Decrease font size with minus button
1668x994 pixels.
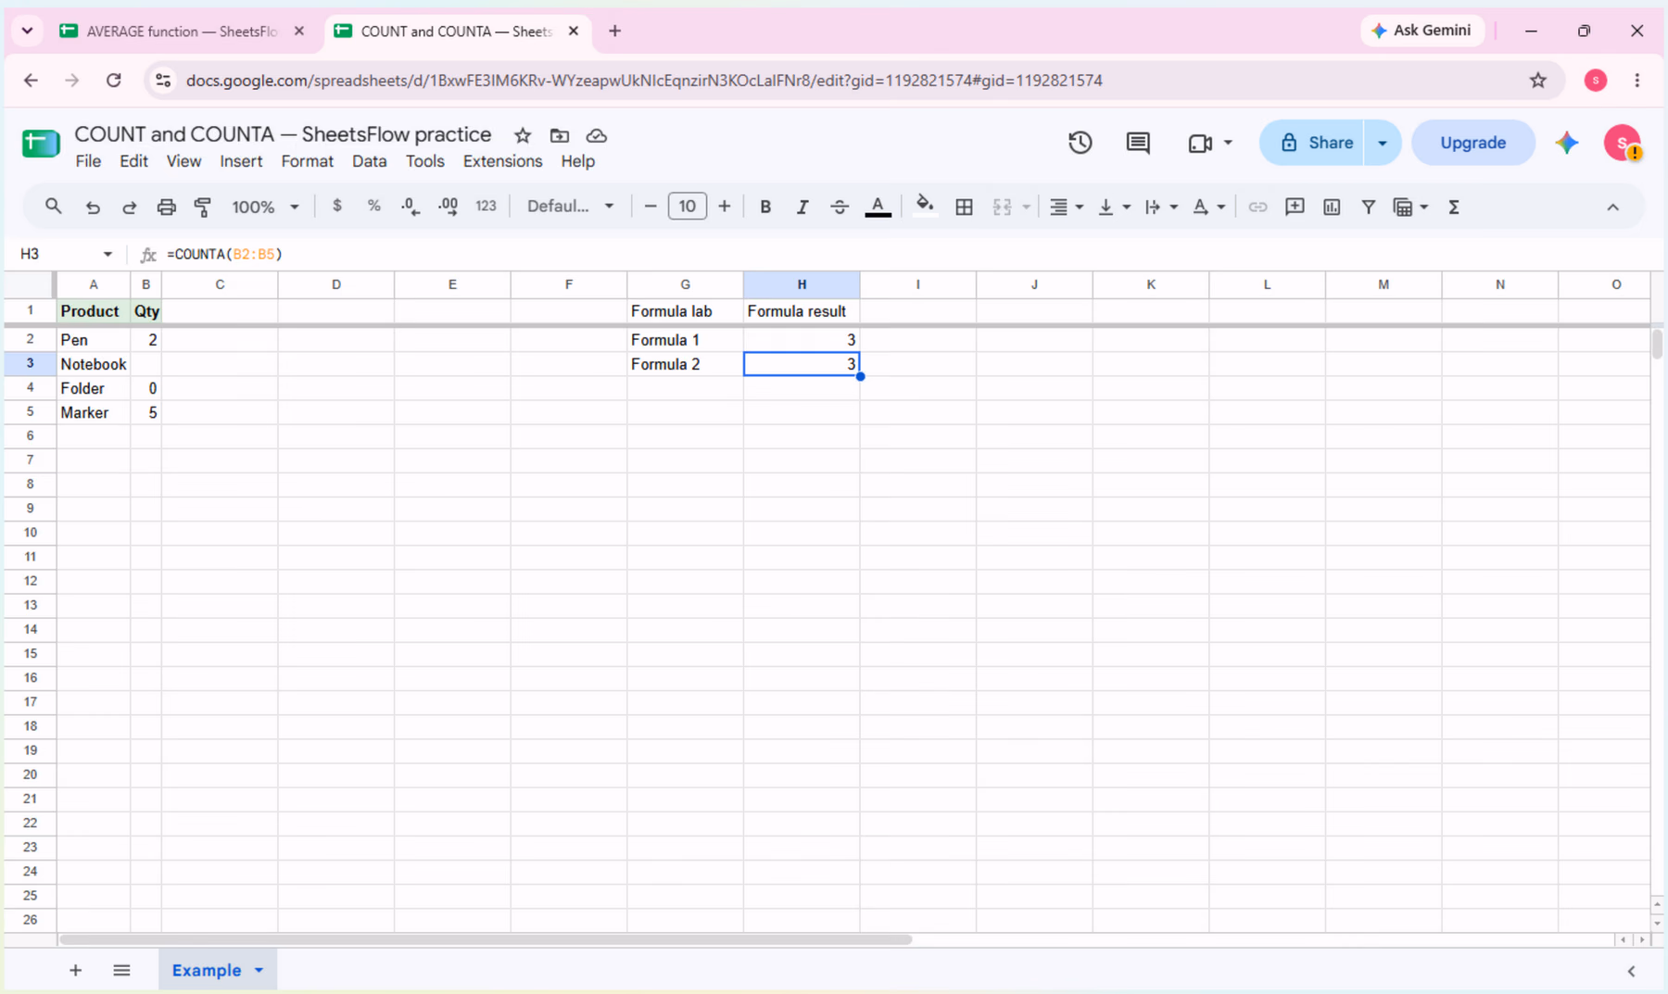651,207
